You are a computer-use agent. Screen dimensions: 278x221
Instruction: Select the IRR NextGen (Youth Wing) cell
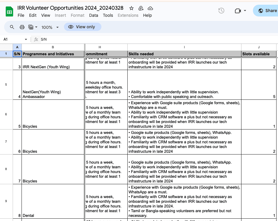[x=53, y=64]
